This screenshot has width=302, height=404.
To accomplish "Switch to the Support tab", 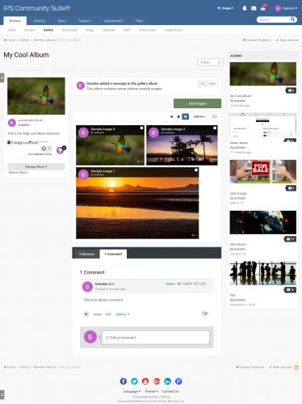I will [85, 21].
